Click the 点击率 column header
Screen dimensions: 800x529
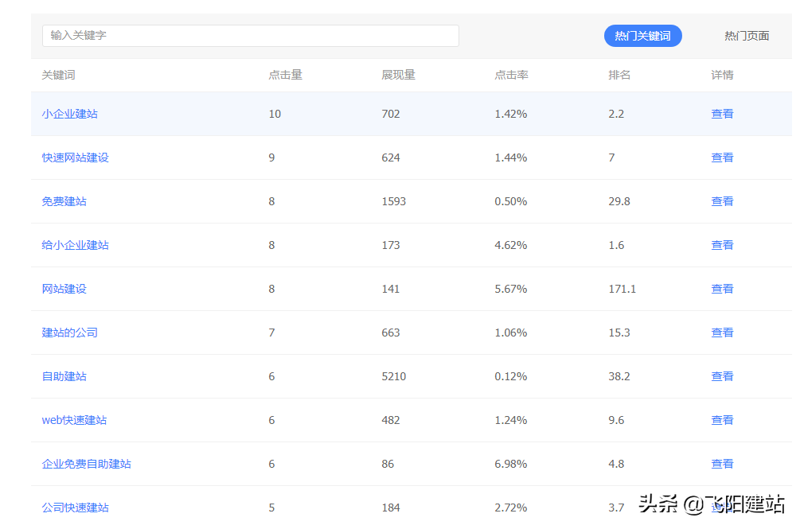pos(512,75)
